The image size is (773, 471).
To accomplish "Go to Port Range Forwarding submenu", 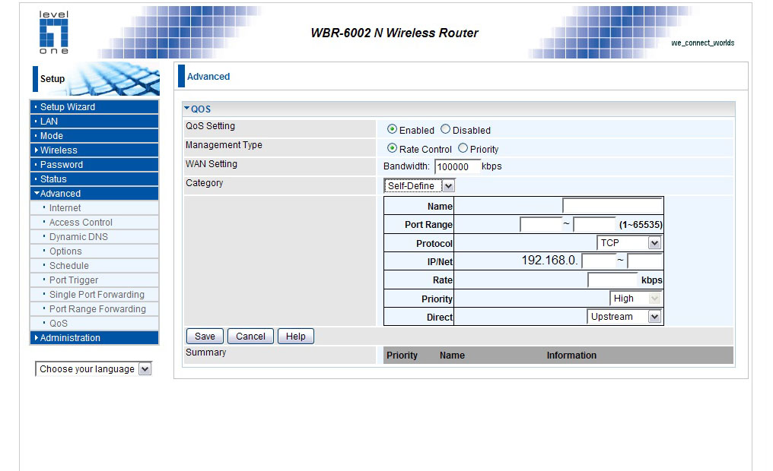I will [x=94, y=309].
